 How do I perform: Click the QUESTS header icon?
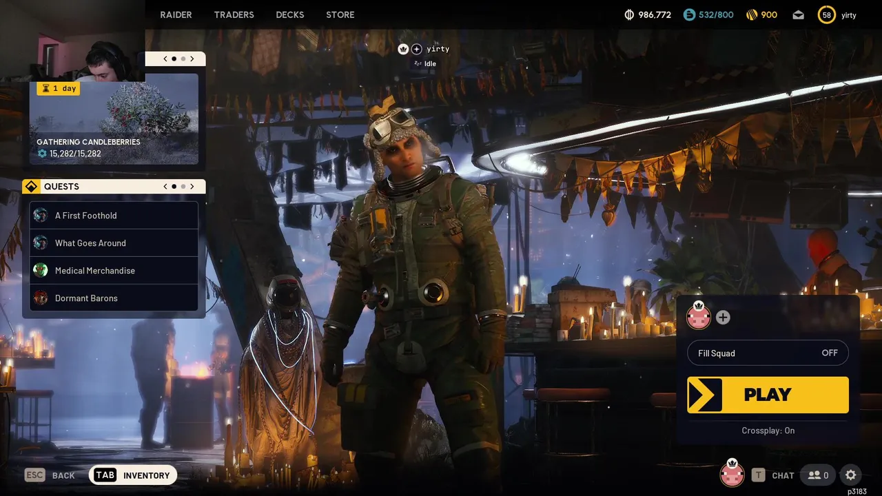(31, 187)
